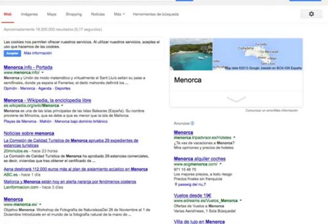Open the settings gear icon
The image size is (328, 224).
(311, 14)
